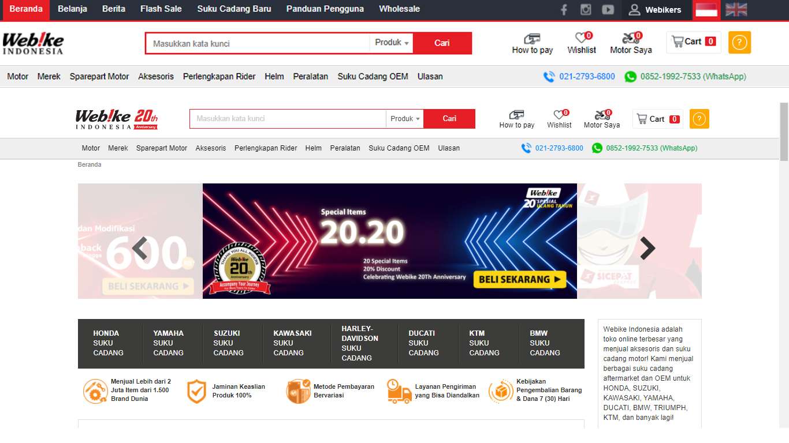Open Sparepart Motor in outer navigation
Image resolution: width=789 pixels, height=443 pixels.
99,76
